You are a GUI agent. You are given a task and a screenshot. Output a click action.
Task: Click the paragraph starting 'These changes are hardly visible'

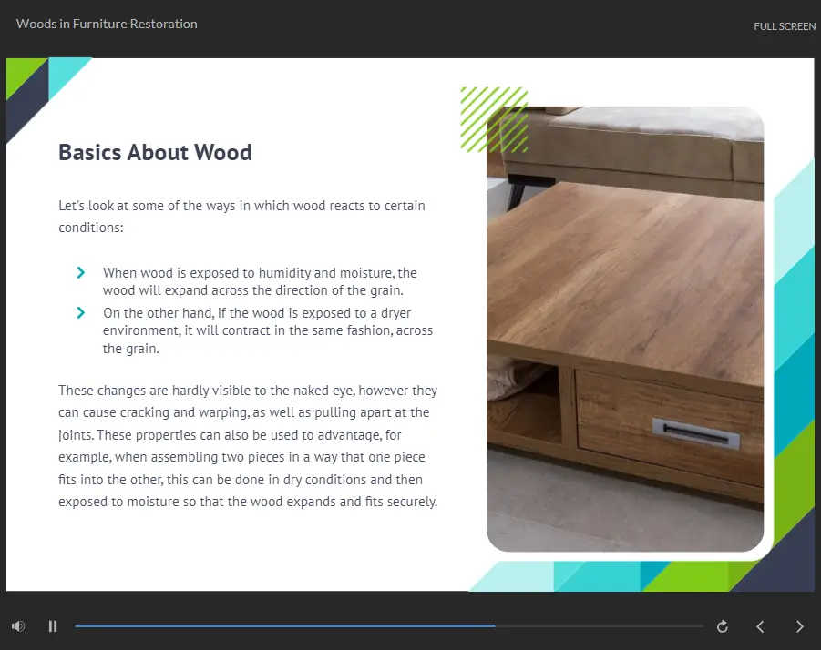(248, 445)
